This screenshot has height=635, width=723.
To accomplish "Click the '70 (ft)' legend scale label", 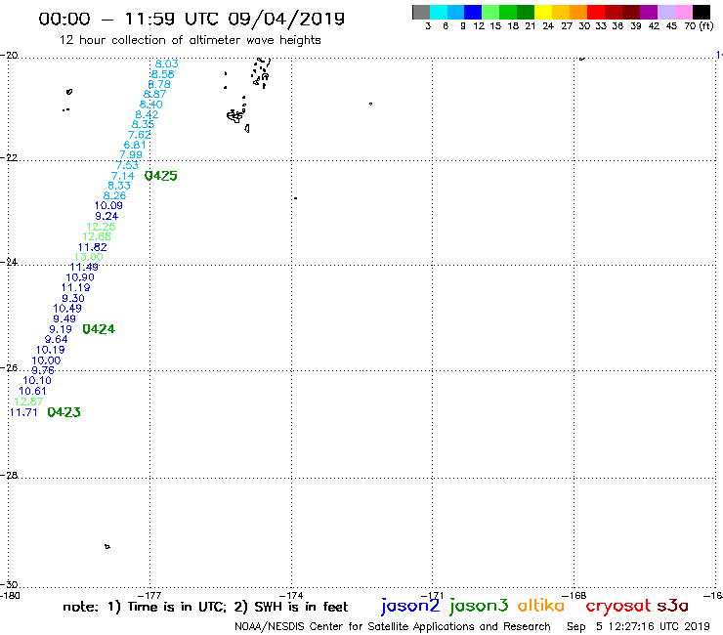I will (x=699, y=26).
